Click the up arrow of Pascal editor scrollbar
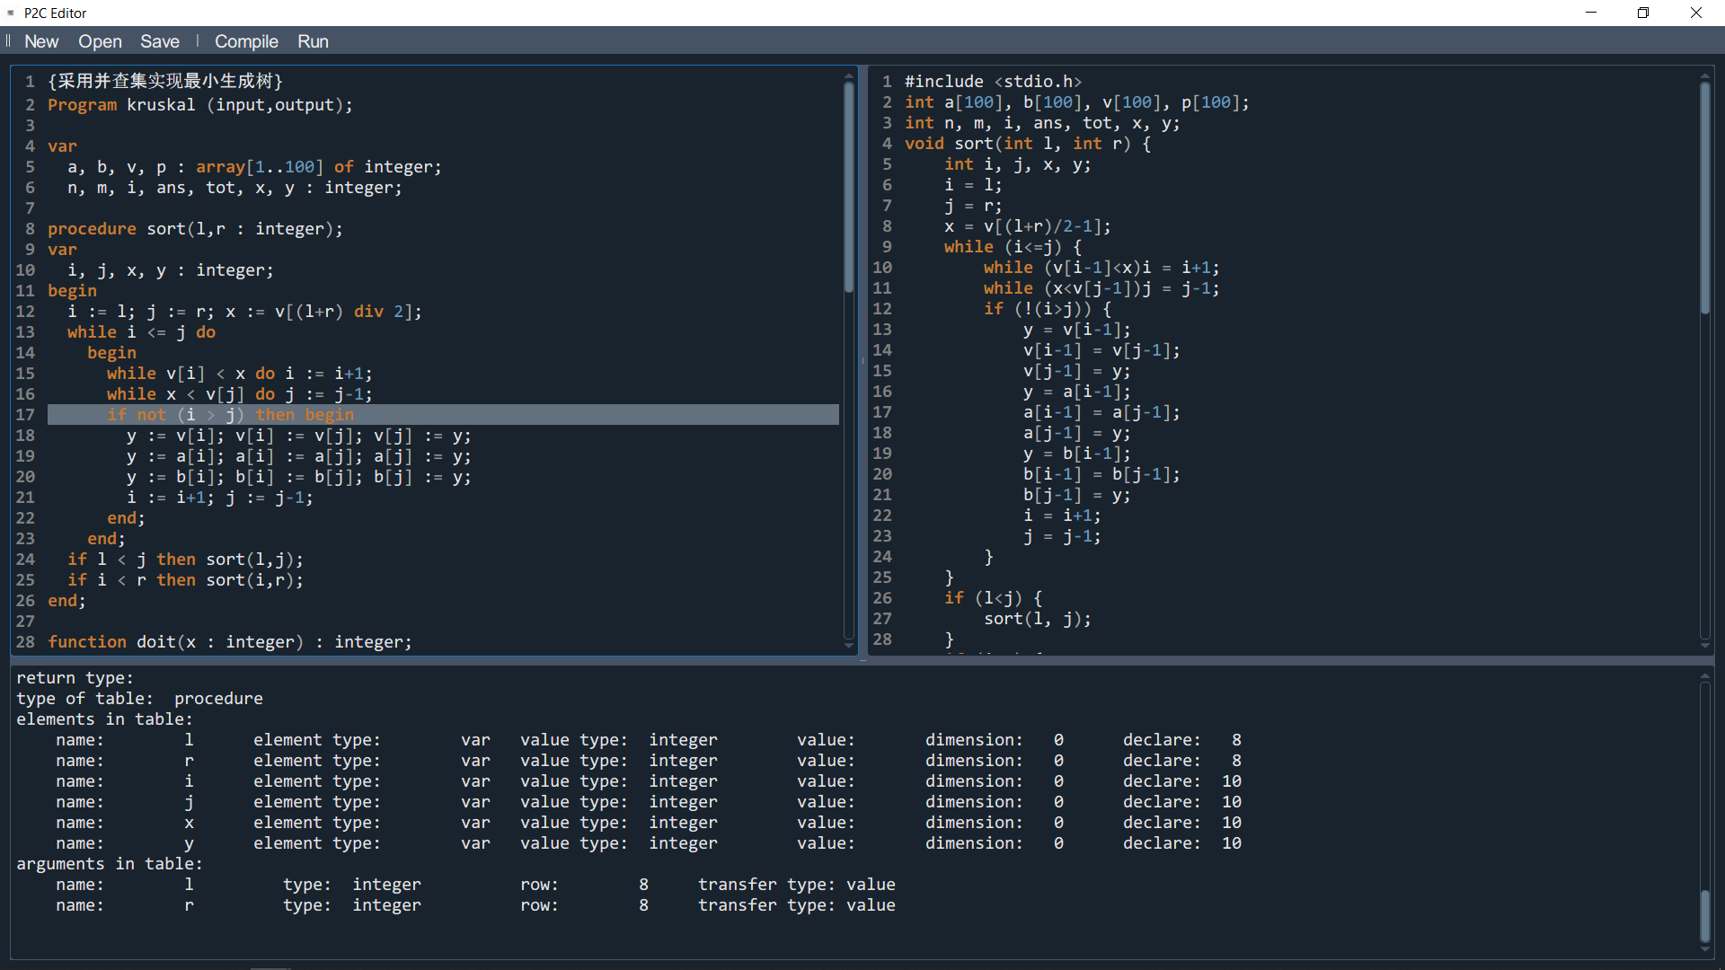This screenshot has width=1725, height=970. 849,77
